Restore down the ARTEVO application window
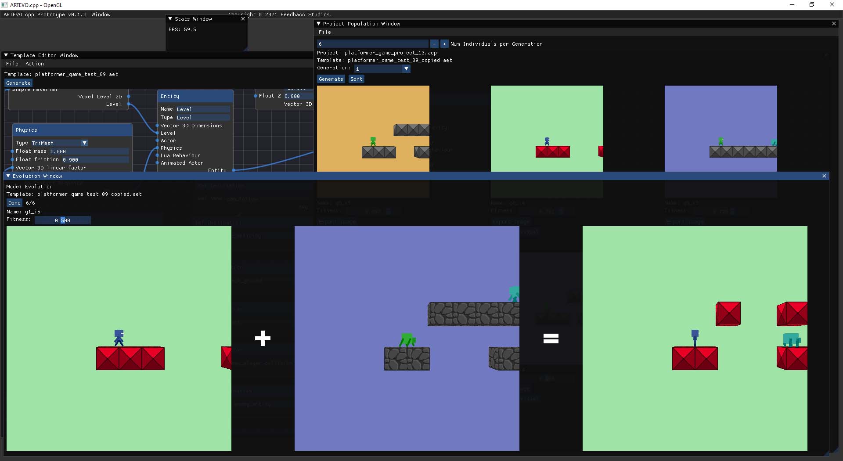This screenshot has height=461, width=843. (x=812, y=5)
